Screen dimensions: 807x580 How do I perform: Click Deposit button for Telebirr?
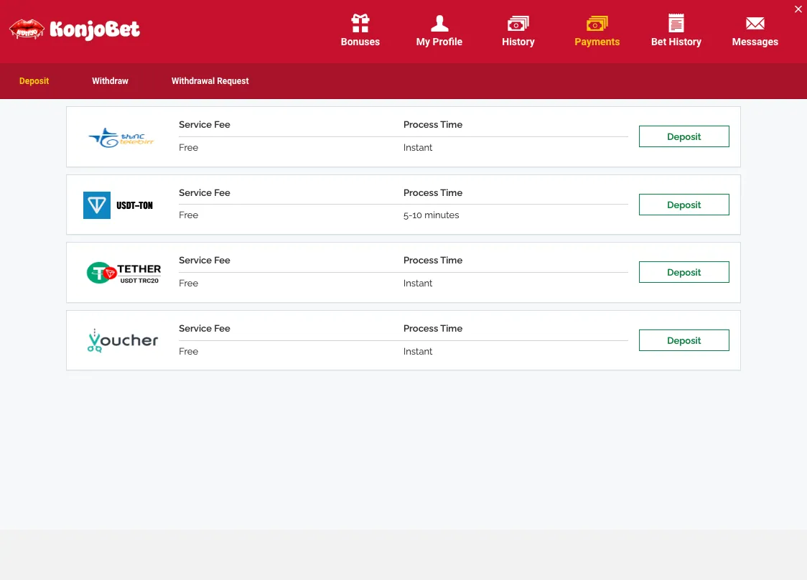point(684,136)
